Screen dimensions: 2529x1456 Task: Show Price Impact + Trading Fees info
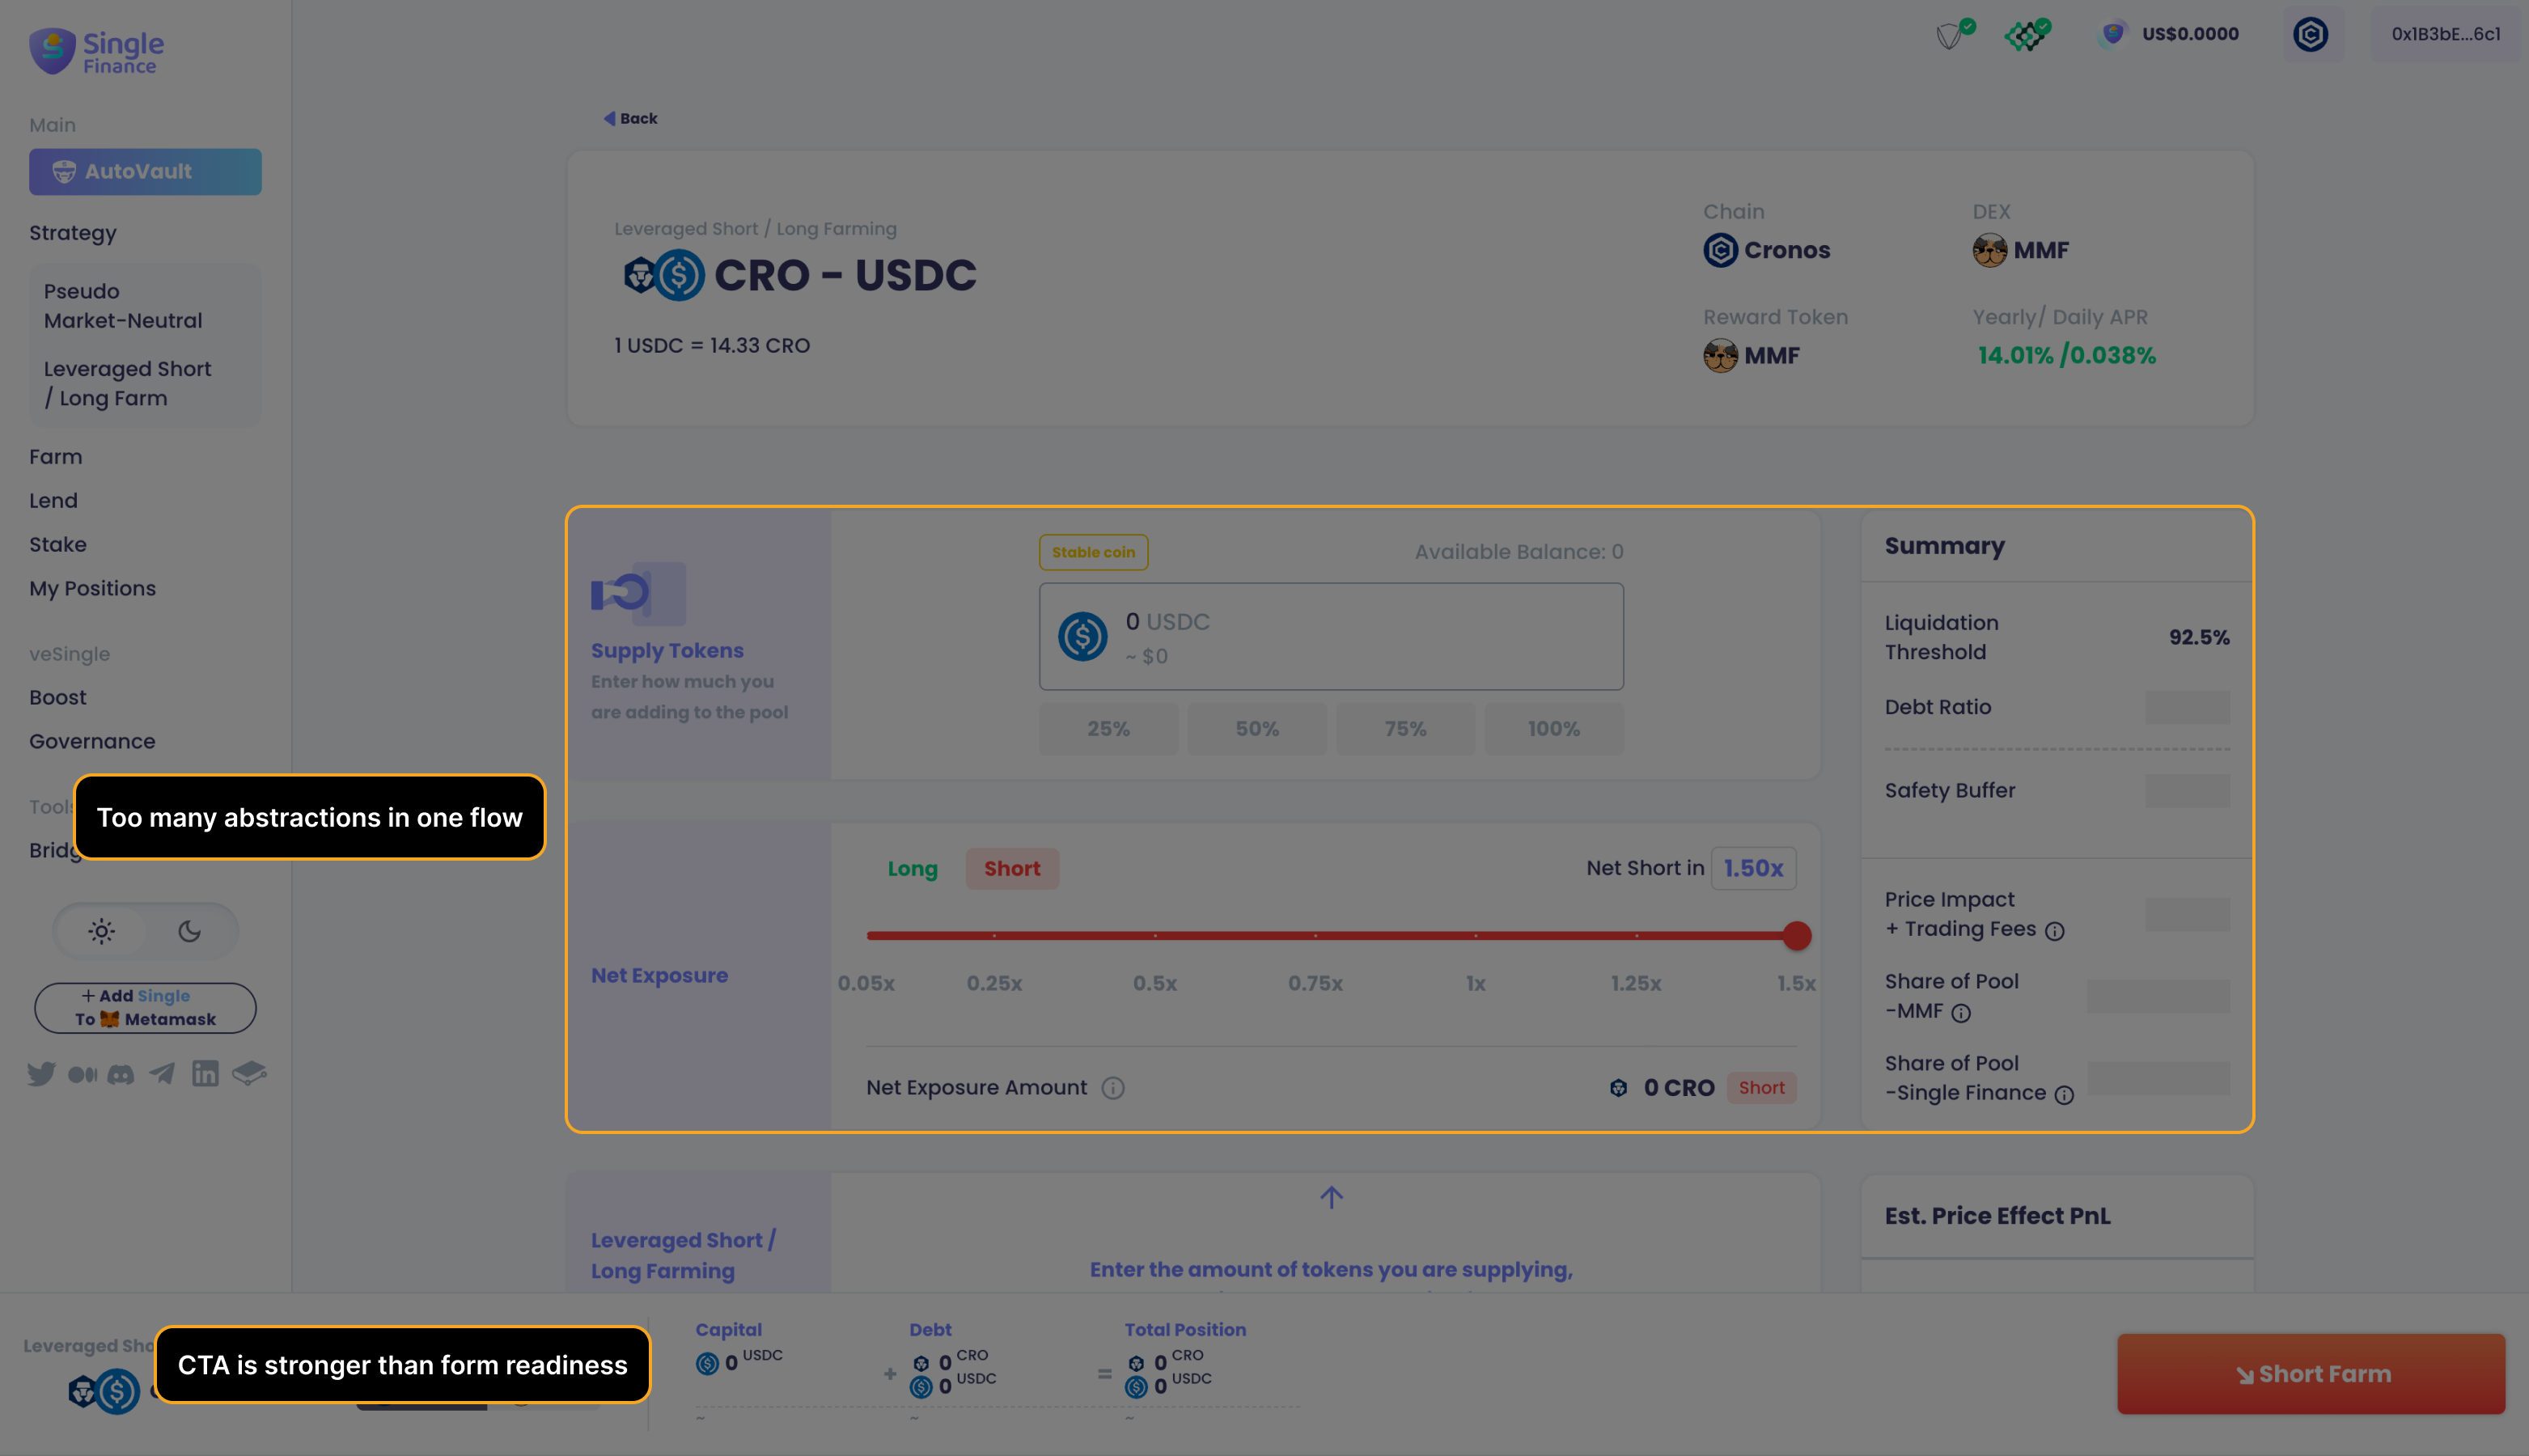(x=2055, y=931)
